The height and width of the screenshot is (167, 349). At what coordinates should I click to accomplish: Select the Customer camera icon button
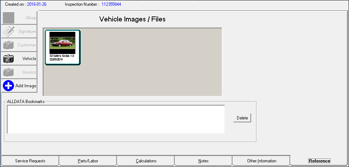pyautogui.click(x=9, y=45)
